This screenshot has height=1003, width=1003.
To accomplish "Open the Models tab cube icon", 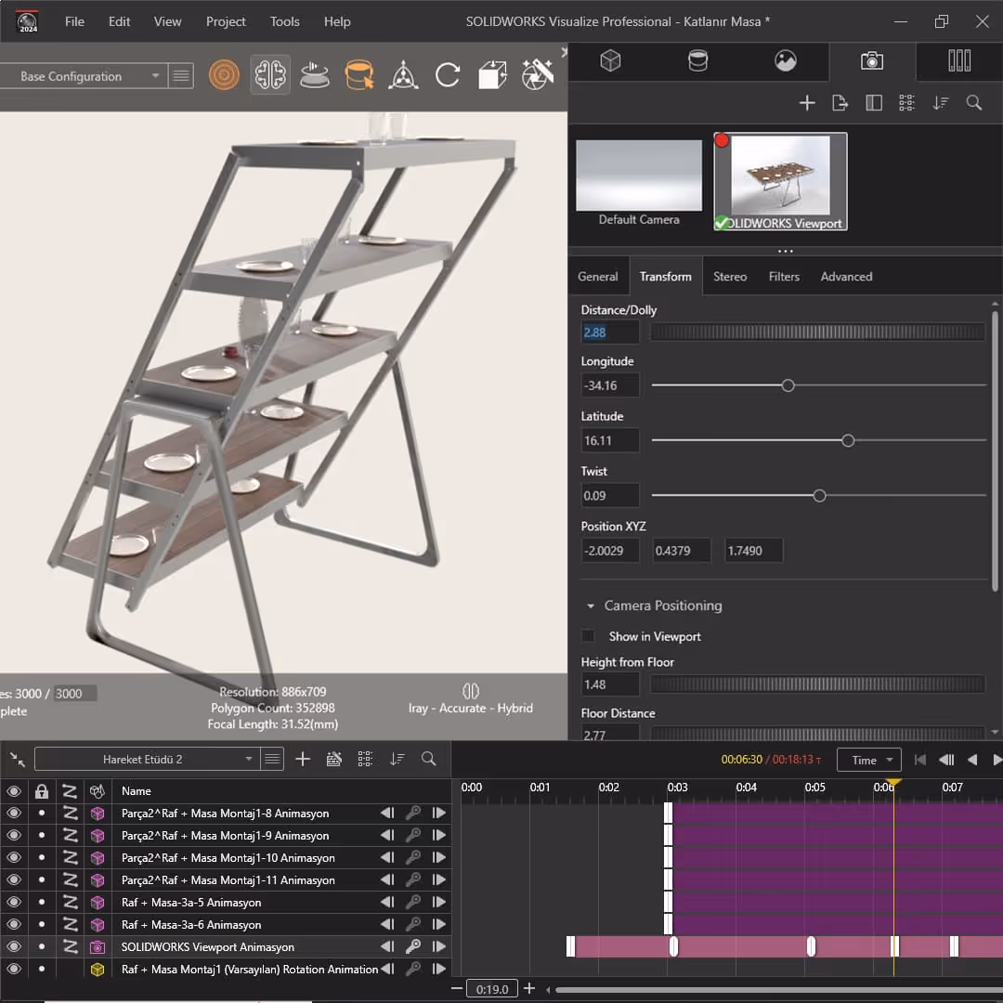I will pos(610,61).
